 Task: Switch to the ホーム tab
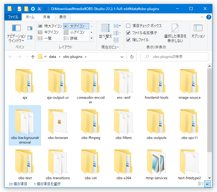point(30,17)
